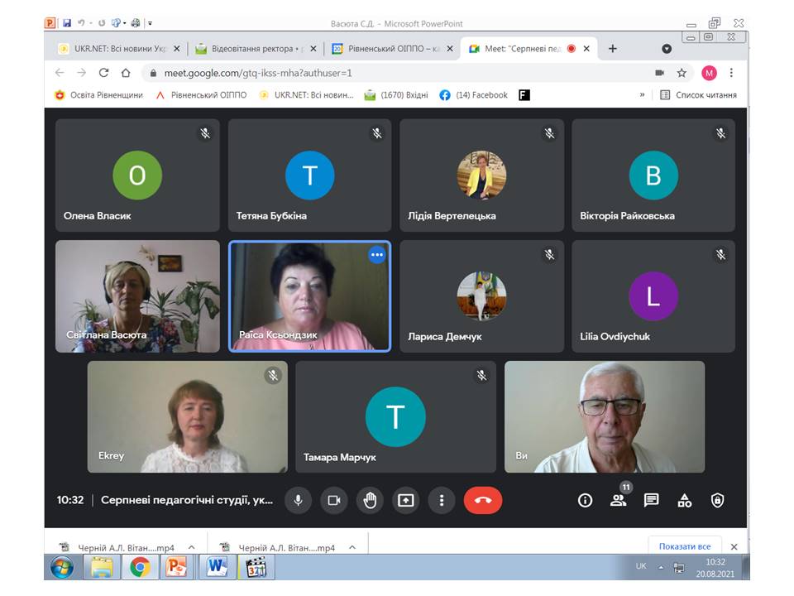Go back to the previous page
The height and width of the screenshot is (596, 794).
(60, 73)
